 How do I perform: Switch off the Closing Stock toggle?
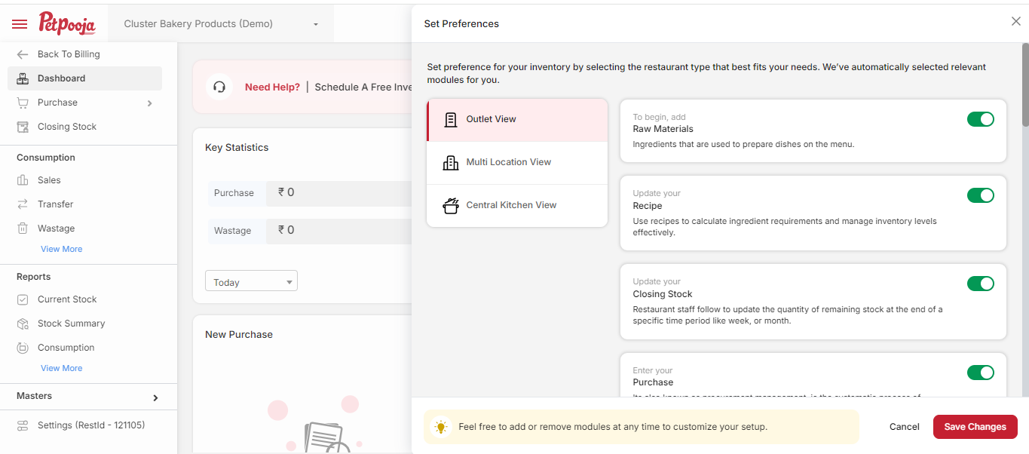coord(980,284)
